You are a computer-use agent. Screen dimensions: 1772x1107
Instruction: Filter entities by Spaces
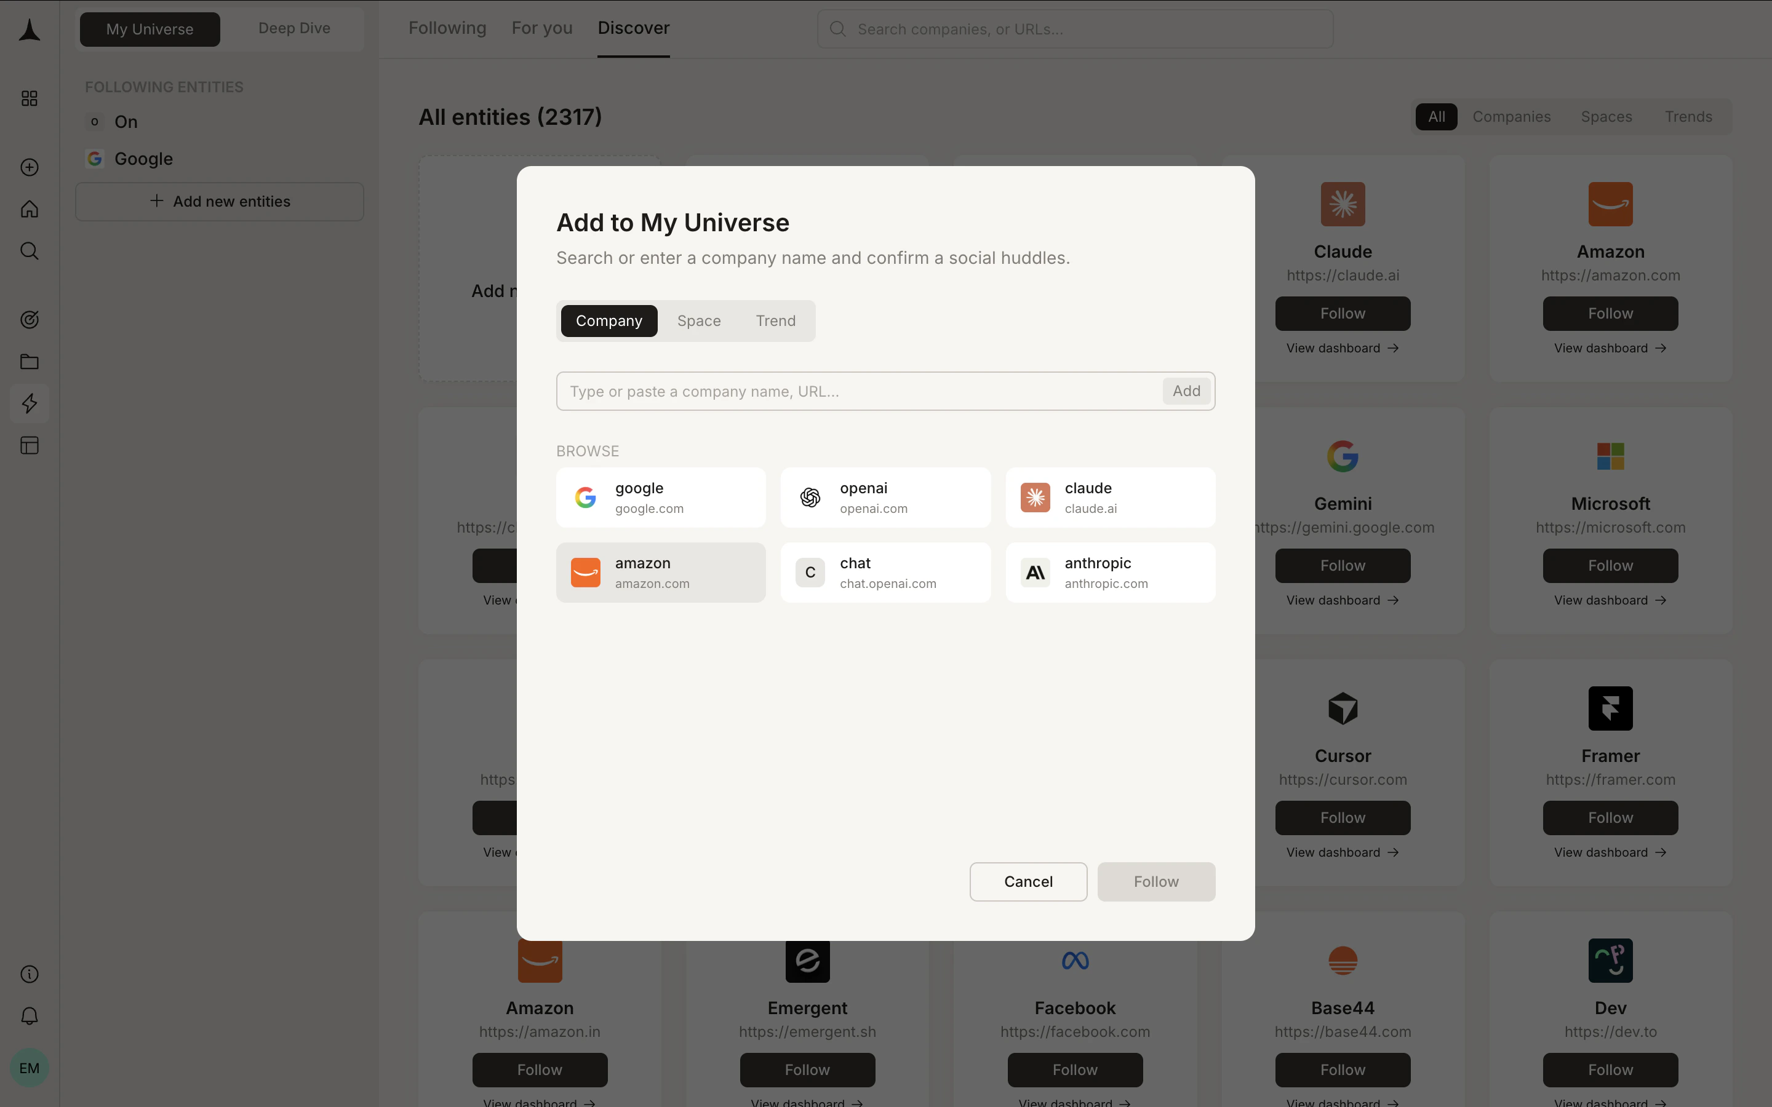[1606, 116]
